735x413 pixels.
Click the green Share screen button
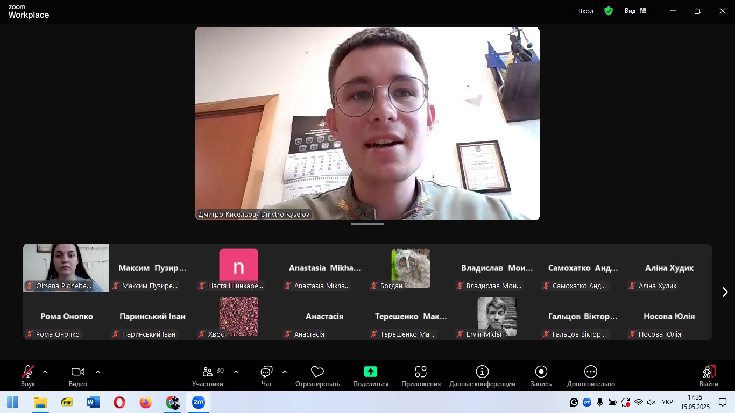coord(370,372)
